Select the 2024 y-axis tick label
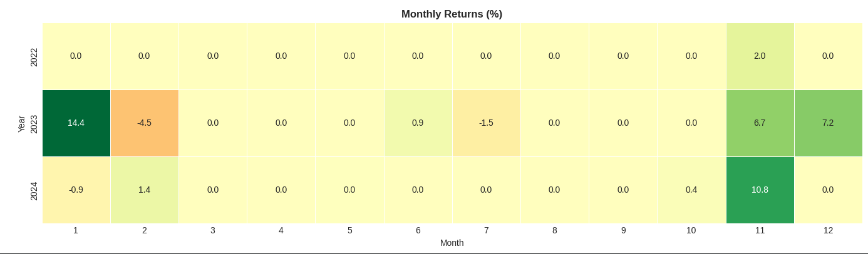The height and width of the screenshot is (254, 868). (x=34, y=191)
